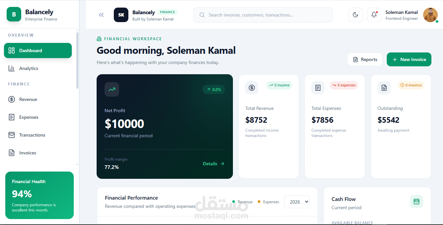Image resolution: width=443 pixels, height=225 pixels.
Task: Follow the Details link on Net Profit
Action: pos(214,164)
